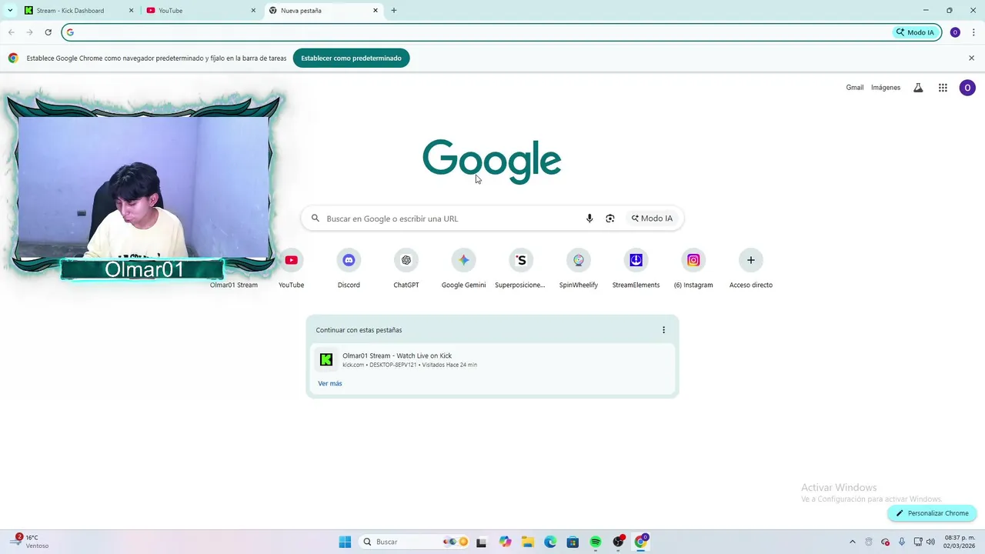The width and height of the screenshot is (985, 554).
Task: Open Gmail link
Action: click(x=855, y=88)
